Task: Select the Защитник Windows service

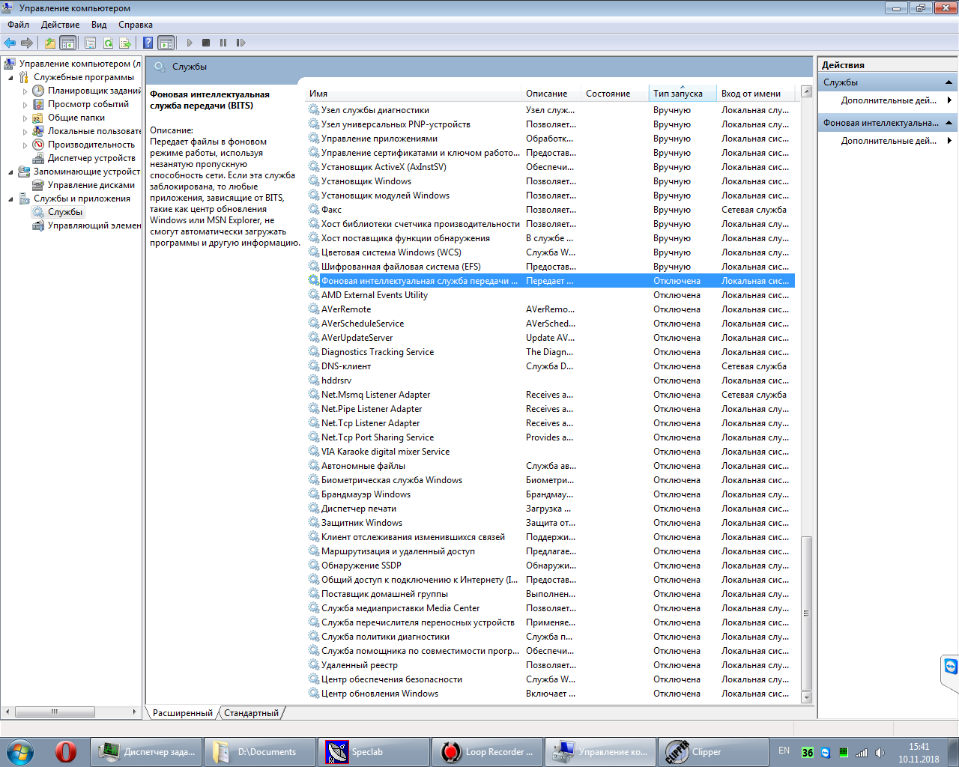Action: [551, 523]
